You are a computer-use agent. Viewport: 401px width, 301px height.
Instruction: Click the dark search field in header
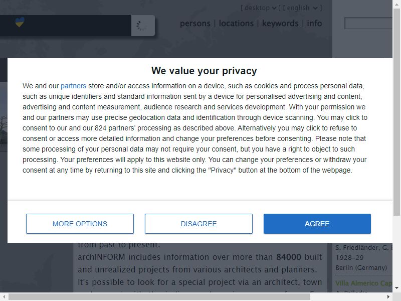[66, 26]
